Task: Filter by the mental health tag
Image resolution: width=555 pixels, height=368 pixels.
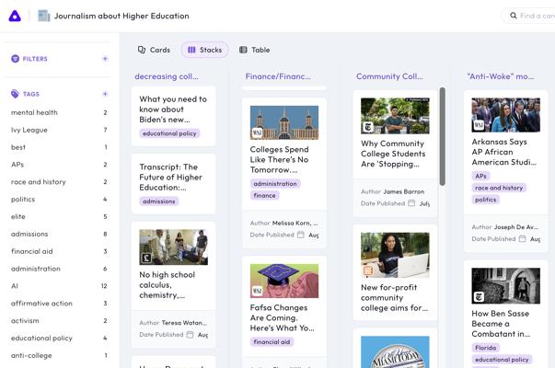Action: pyautogui.click(x=34, y=112)
